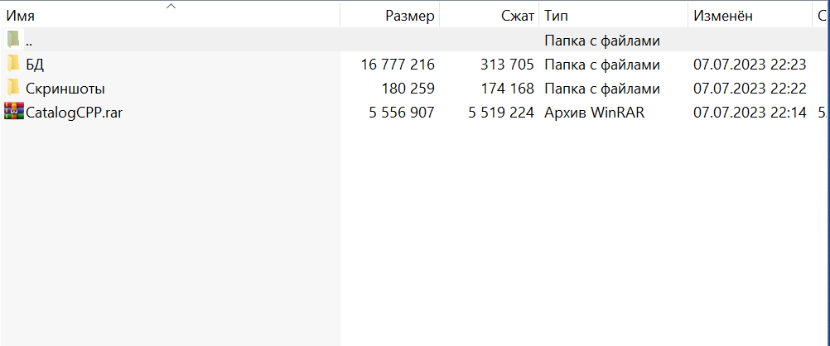Click the partially visible last column header
Screen dimensions: 830x346
(822, 15)
